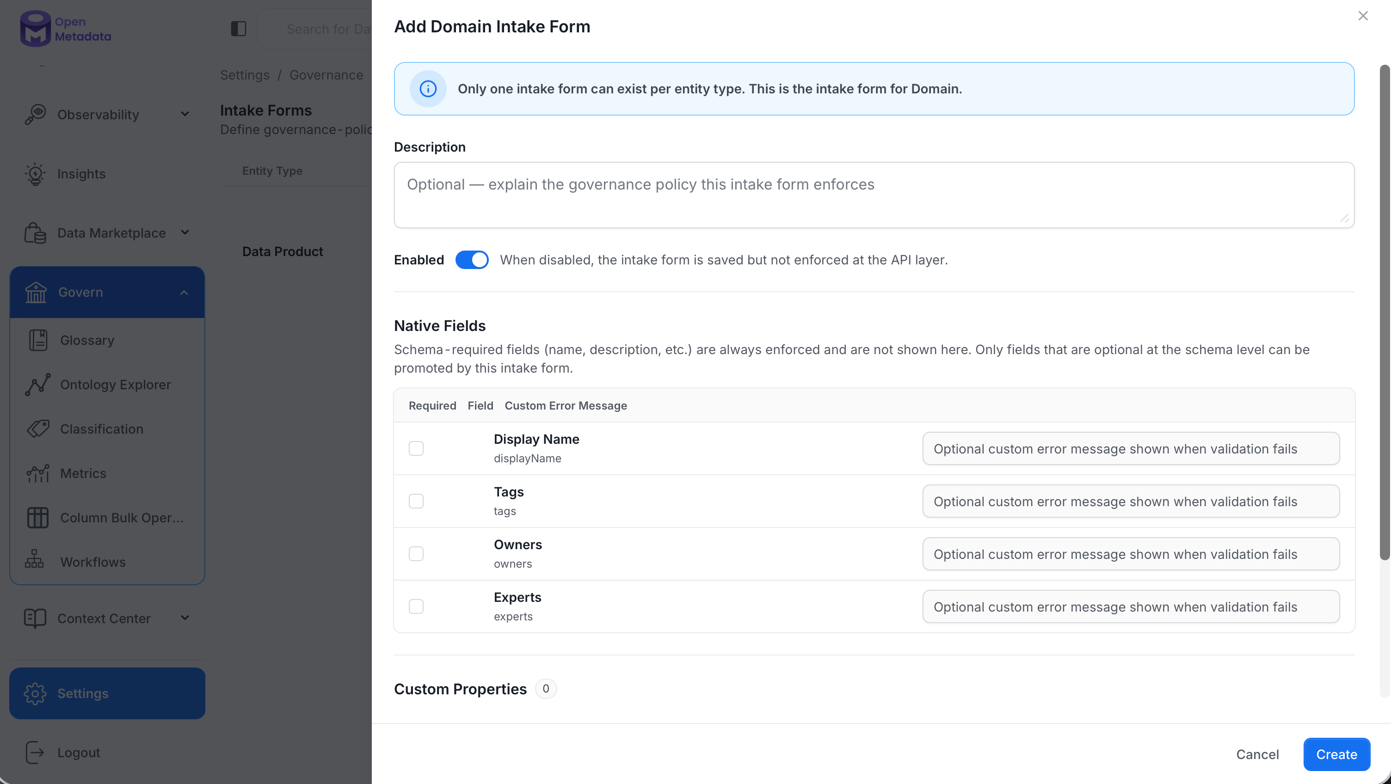1391x784 pixels.
Task: Click the Cancel button
Action: [1258, 754]
